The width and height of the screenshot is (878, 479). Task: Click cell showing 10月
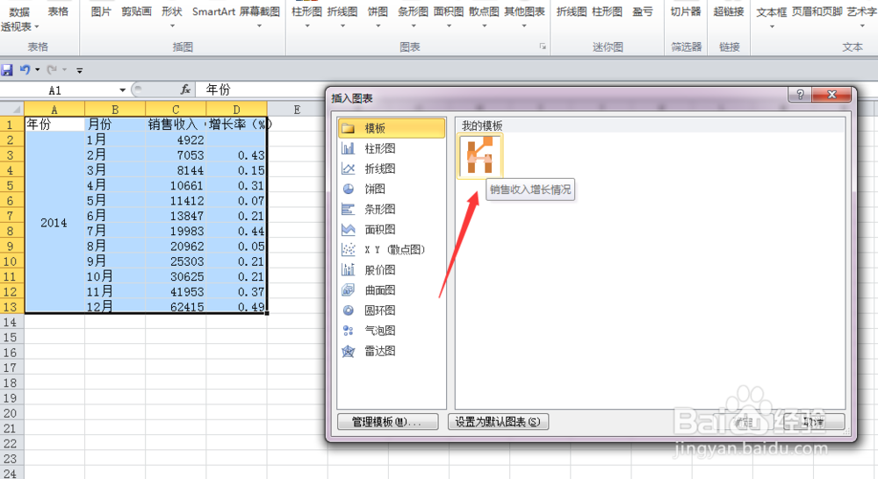(115, 276)
